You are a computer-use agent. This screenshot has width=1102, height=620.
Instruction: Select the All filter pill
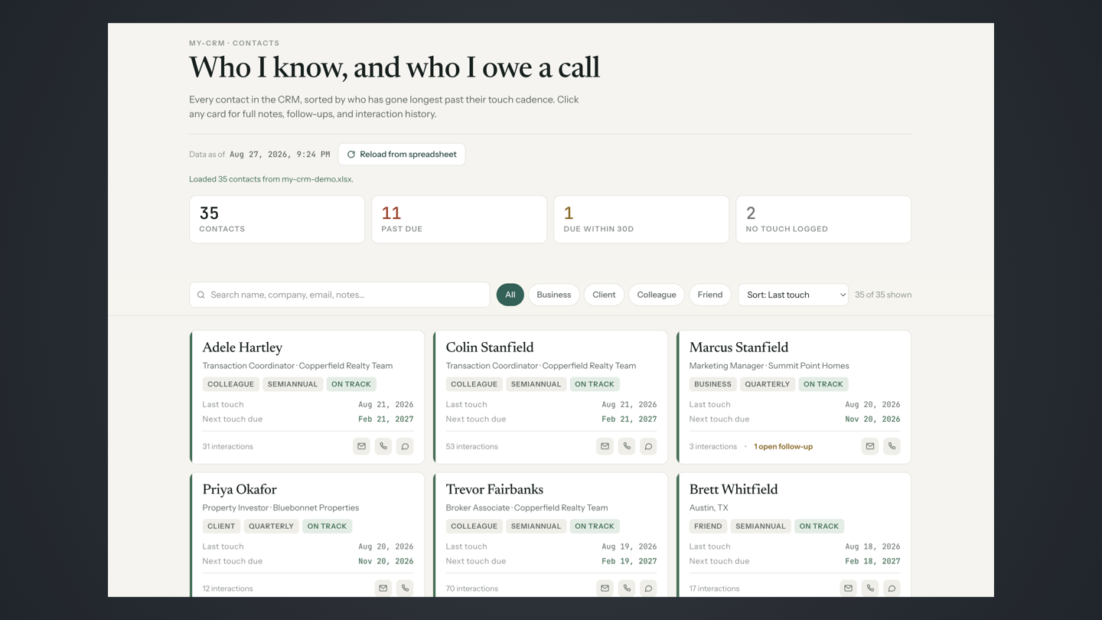coord(510,295)
